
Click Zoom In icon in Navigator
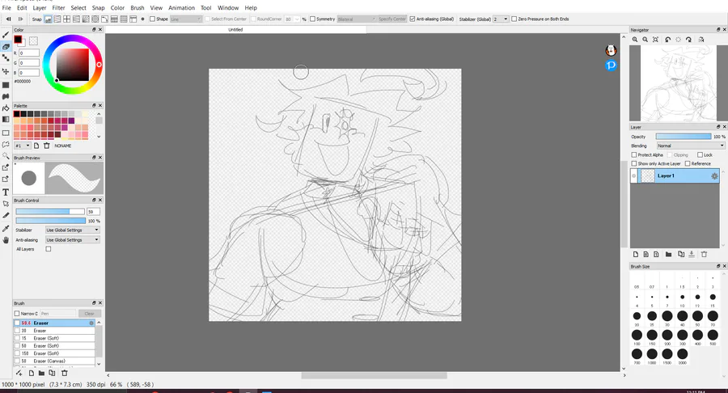(x=635, y=40)
